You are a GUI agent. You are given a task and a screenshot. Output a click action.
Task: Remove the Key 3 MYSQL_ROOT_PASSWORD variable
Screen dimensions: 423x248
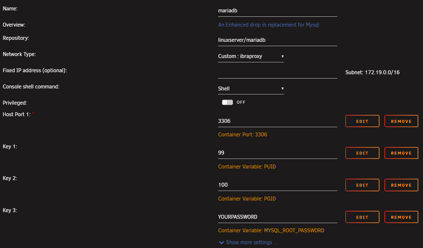tap(401, 217)
